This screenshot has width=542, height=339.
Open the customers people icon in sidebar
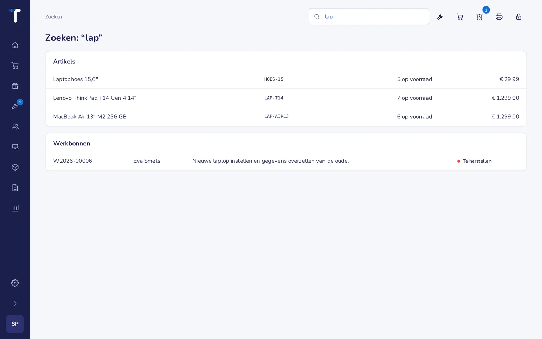15,127
